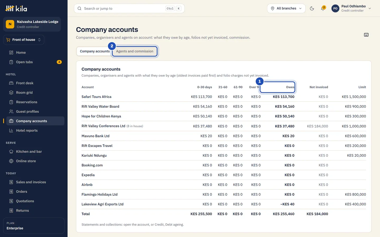Screen dimensions: 380x237
Task: Click the Owes column header
Action: (290, 87)
